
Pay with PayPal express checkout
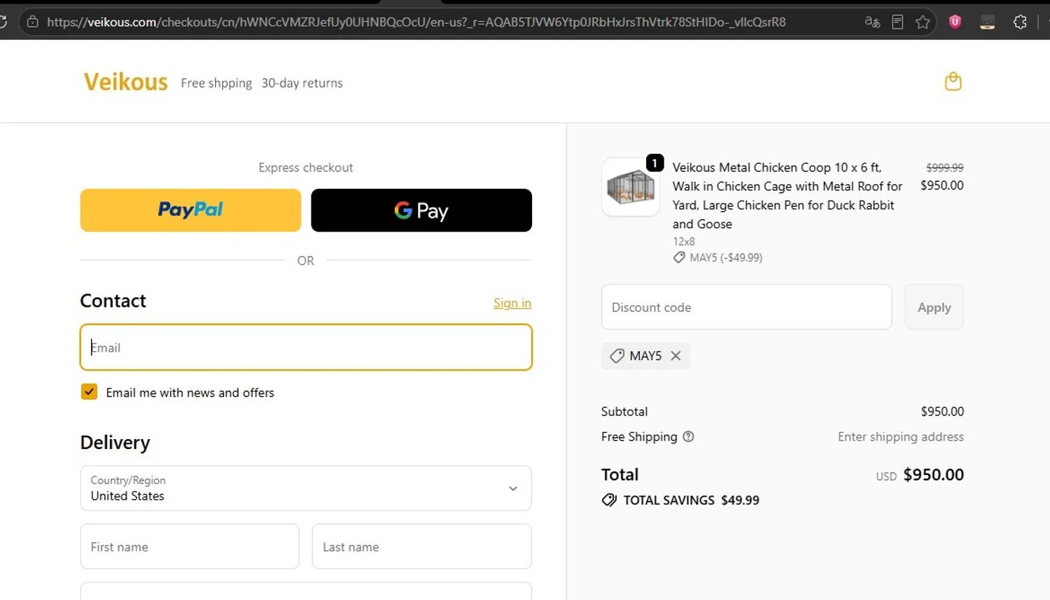point(190,210)
